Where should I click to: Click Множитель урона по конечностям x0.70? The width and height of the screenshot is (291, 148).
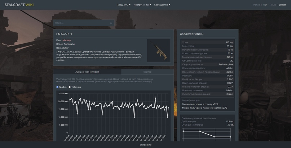click(204, 108)
